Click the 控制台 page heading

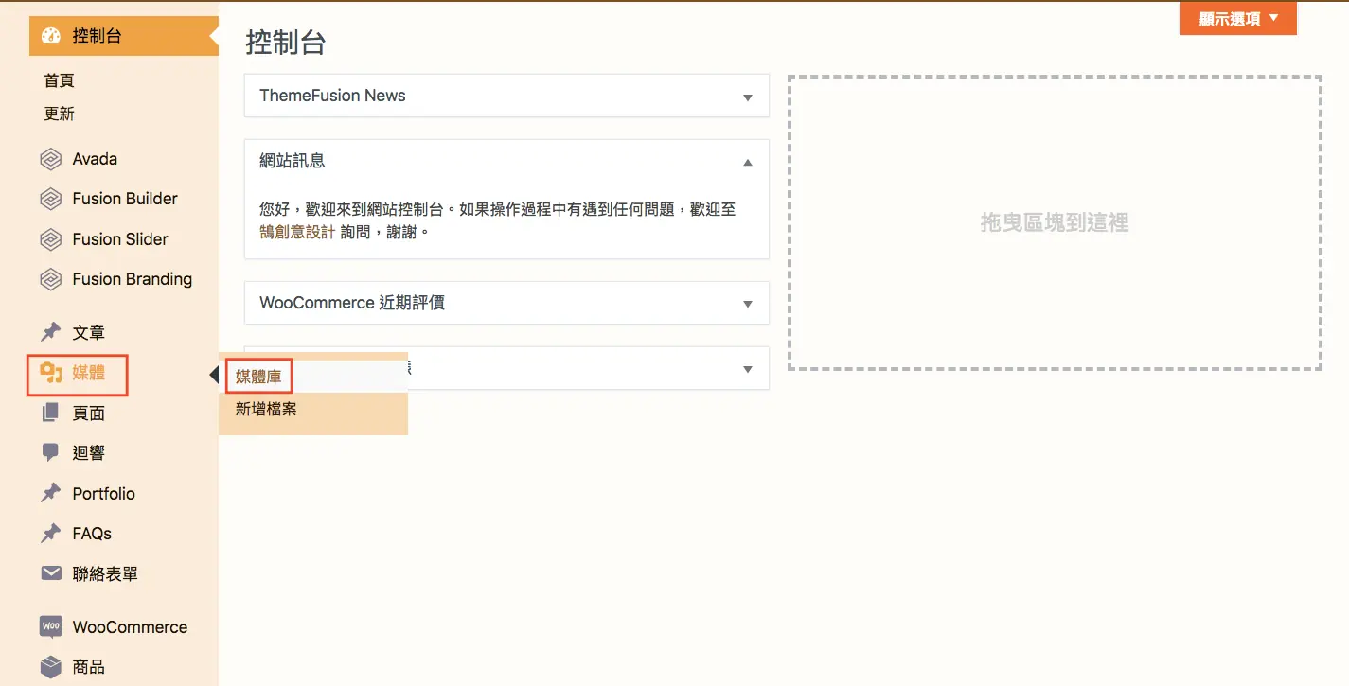click(286, 43)
